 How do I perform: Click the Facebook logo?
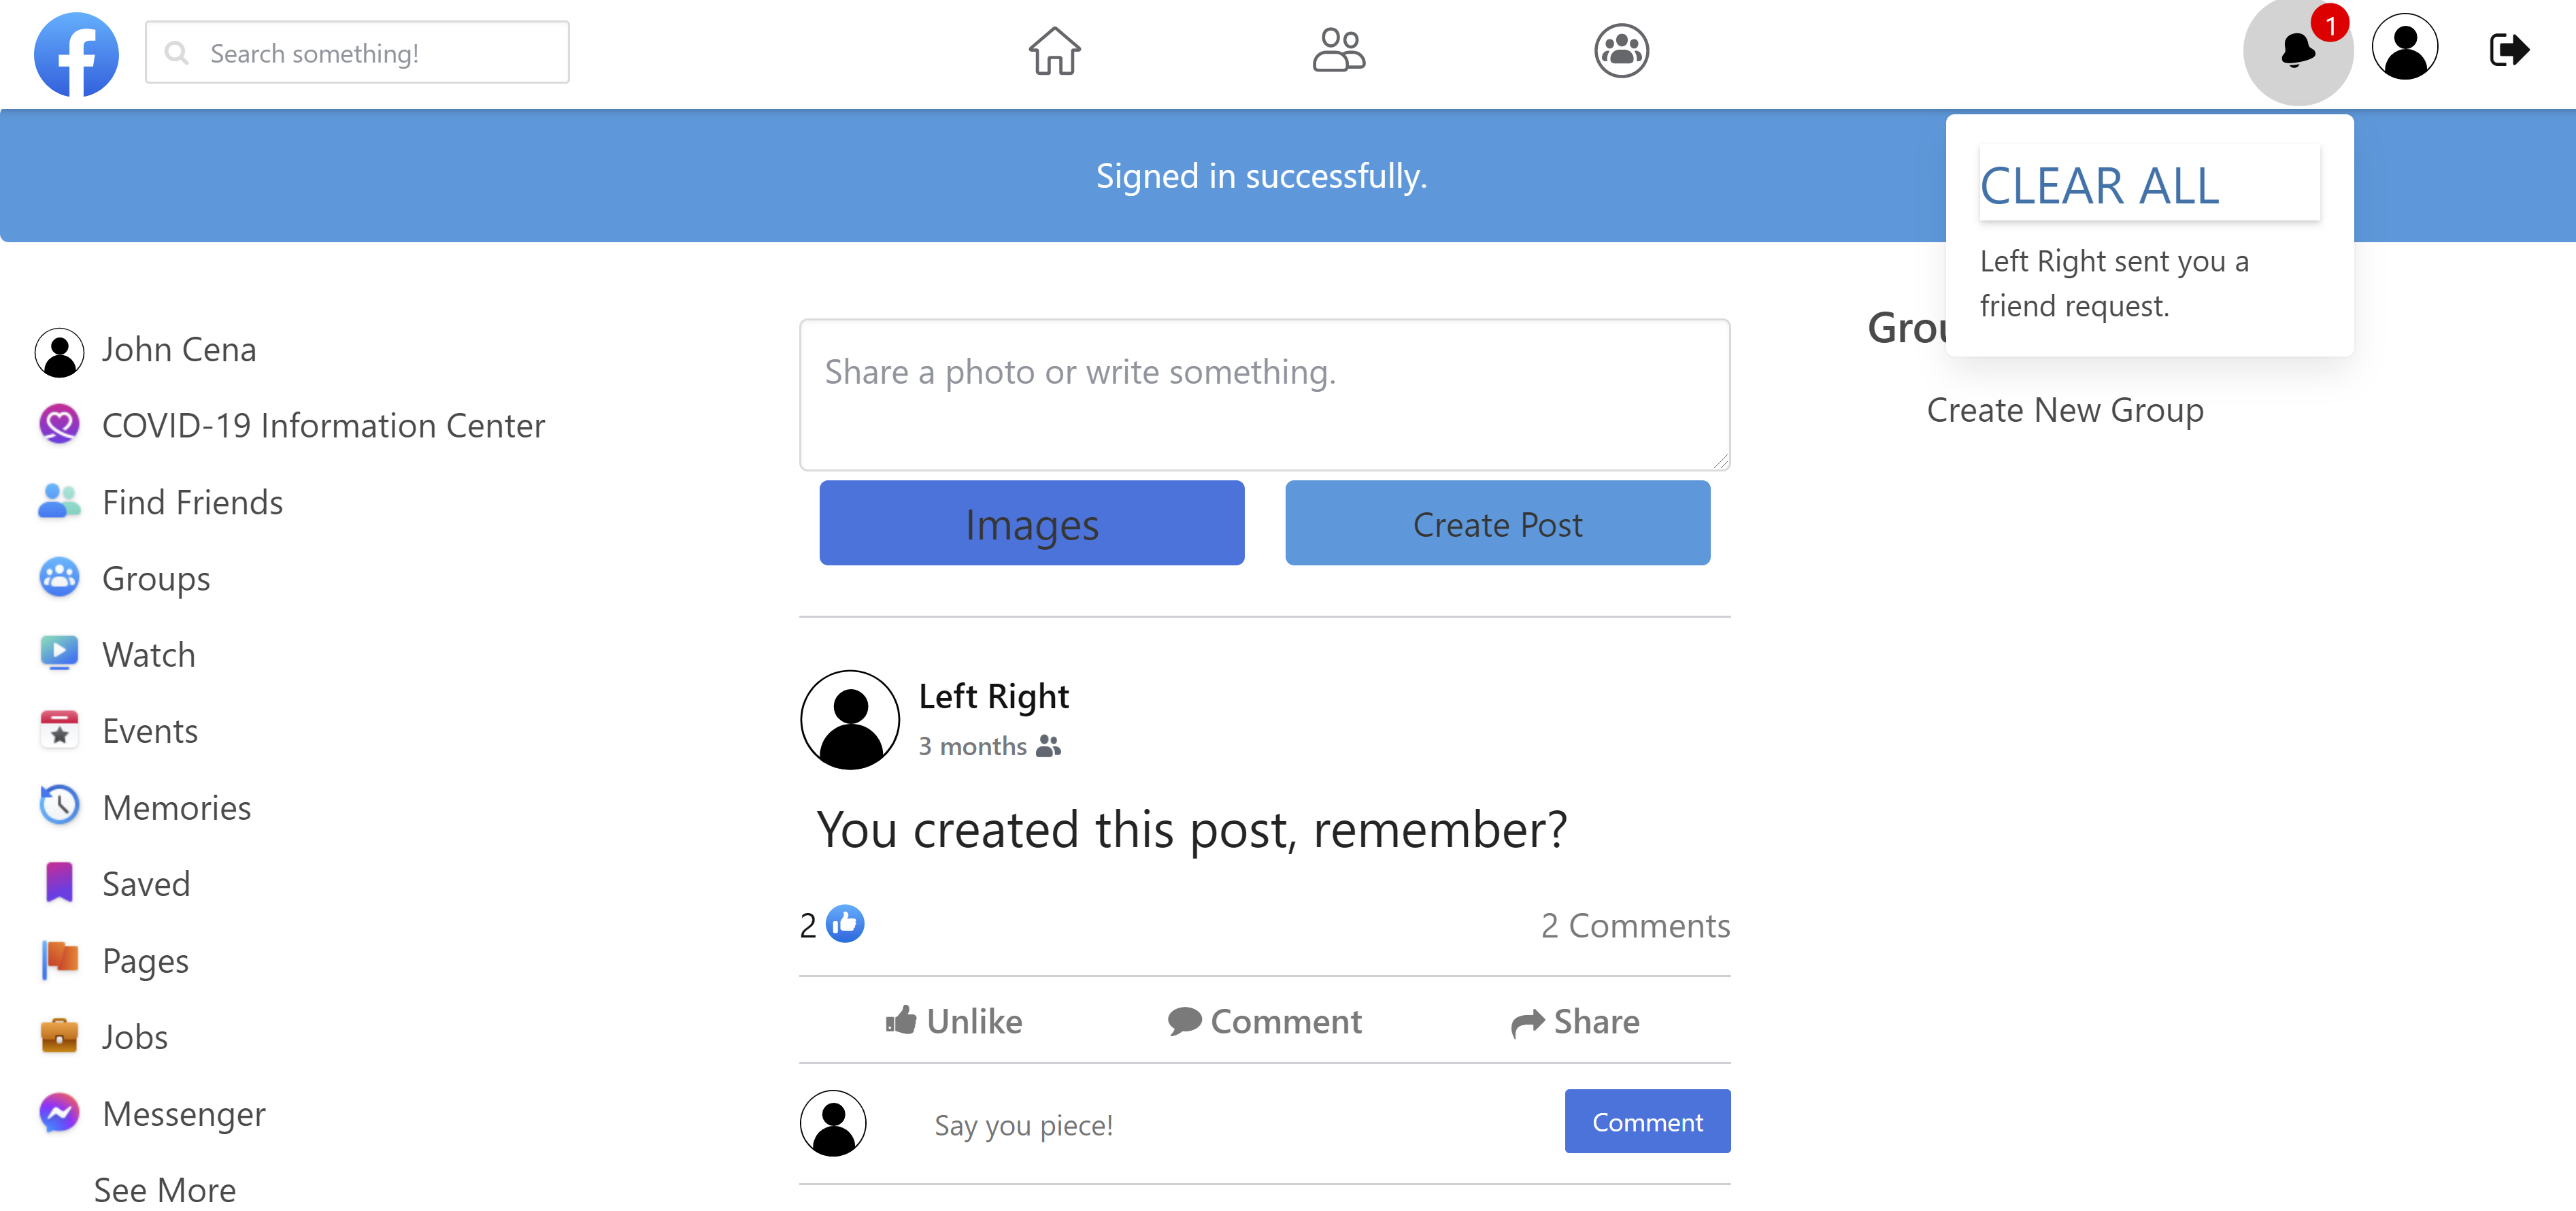point(76,54)
